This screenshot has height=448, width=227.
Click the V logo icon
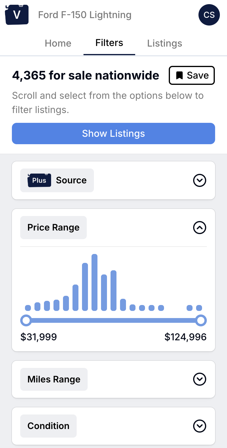point(17,15)
